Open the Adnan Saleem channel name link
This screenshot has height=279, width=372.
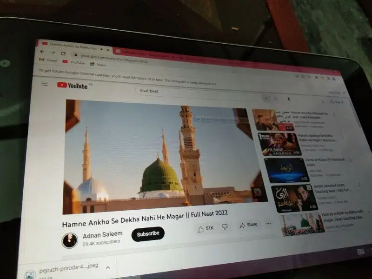point(102,235)
